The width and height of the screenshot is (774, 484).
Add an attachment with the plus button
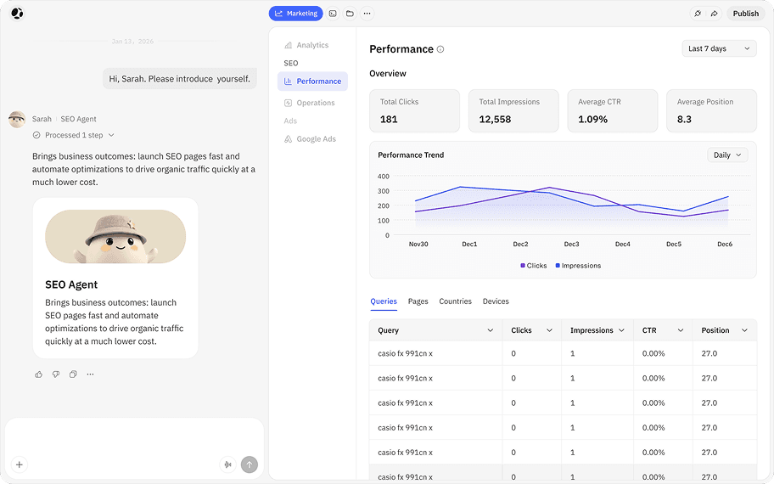[x=20, y=464]
